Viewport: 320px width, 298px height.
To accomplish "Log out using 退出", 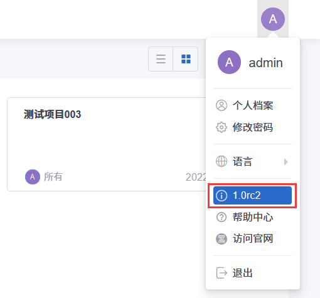I will pos(252,273).
